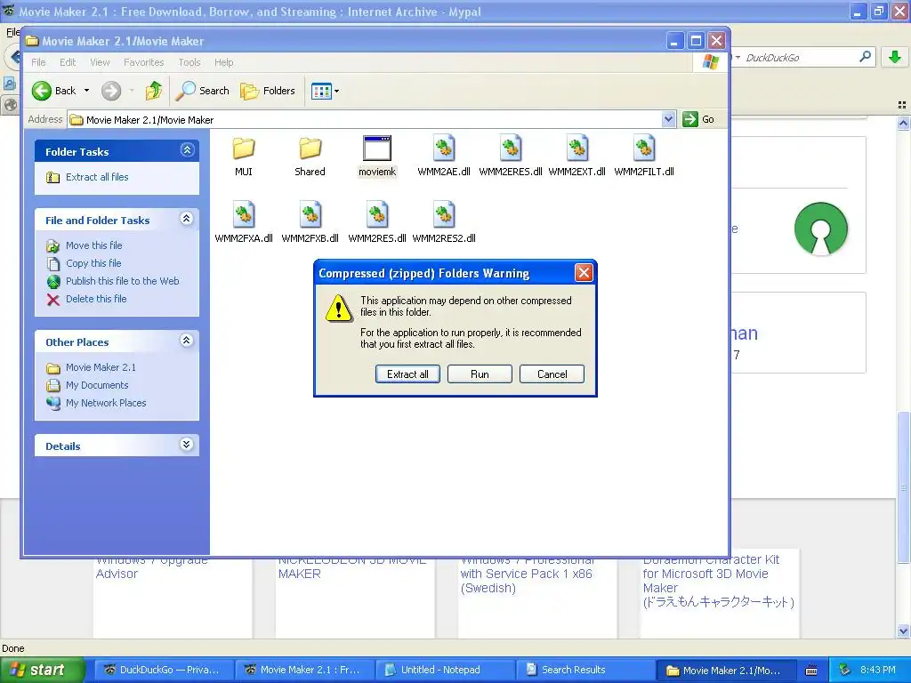Click the Windows 7 Upgrade Advisor link

[151, 566]
